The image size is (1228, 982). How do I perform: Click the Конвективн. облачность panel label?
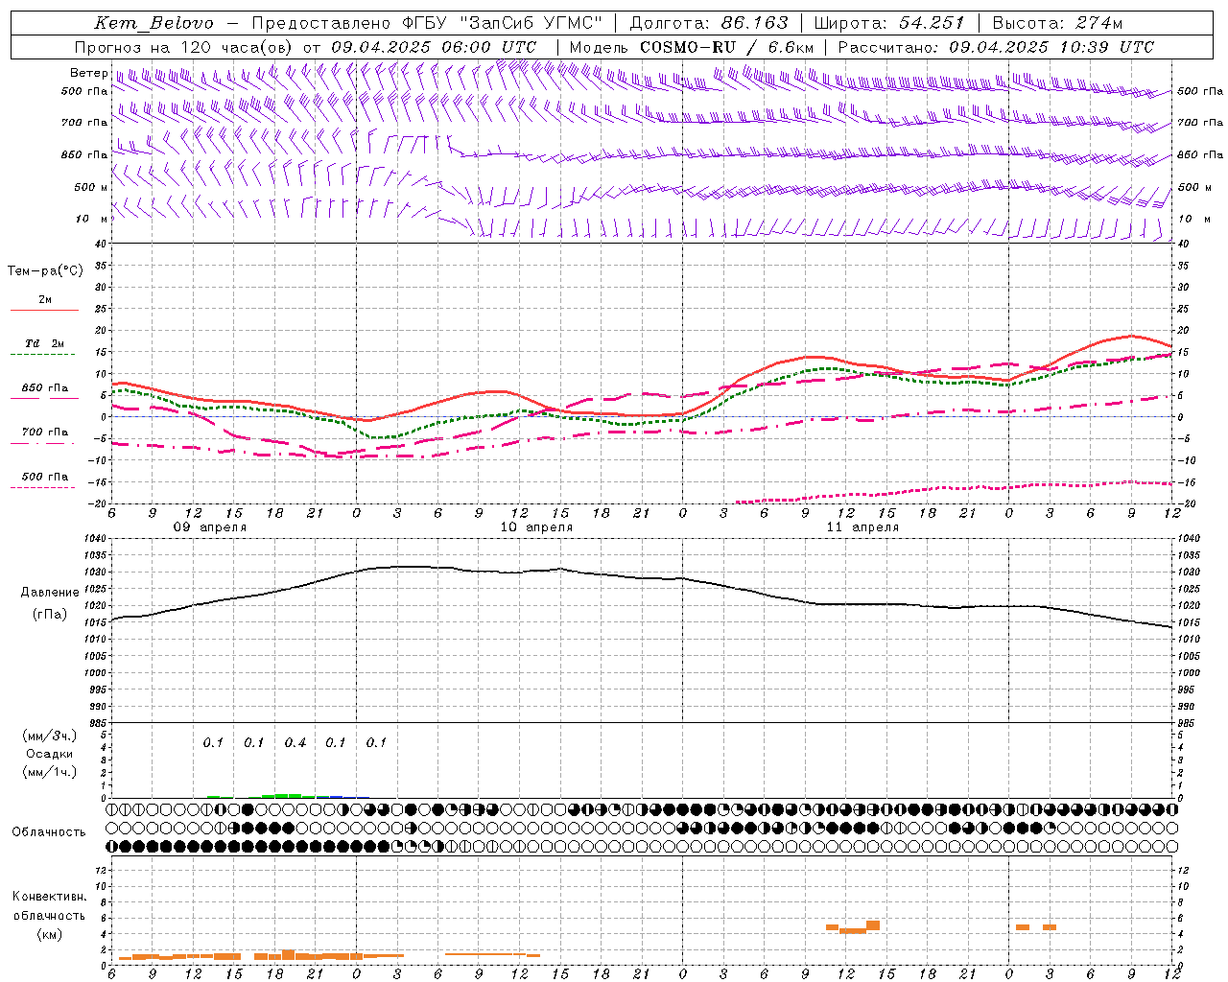pyautogui.click(x=49, y=906)
